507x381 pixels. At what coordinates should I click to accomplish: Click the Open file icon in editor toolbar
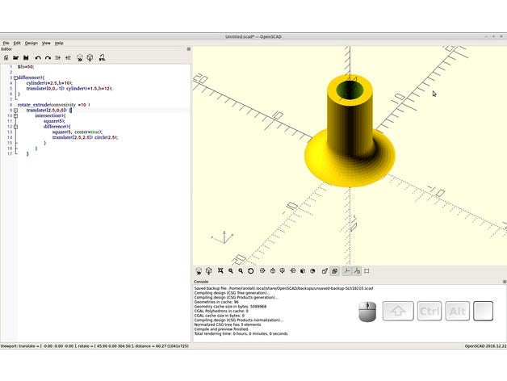16,58
